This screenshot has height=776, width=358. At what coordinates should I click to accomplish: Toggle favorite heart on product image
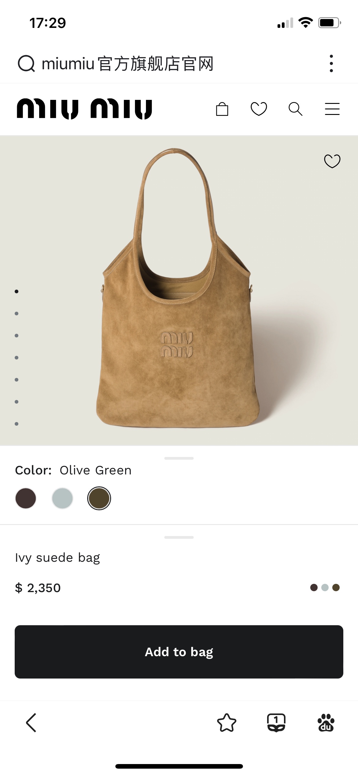pyautogui.click(x=332, y=161)
